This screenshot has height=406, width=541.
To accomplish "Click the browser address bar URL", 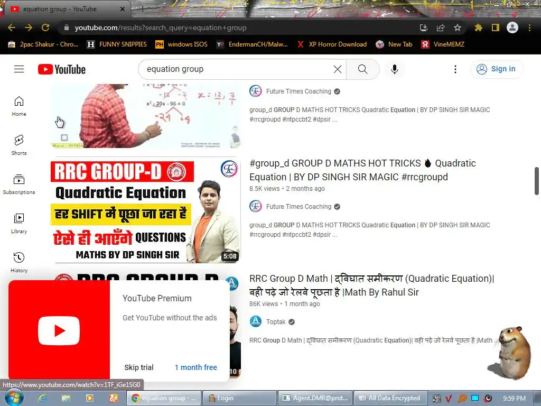I will pos(161,27).
